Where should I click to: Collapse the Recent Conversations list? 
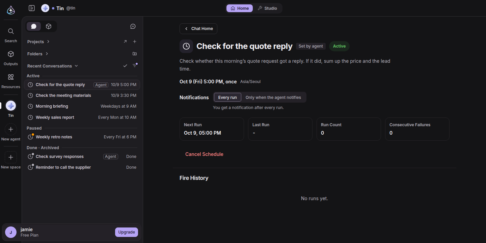pos(53,66)
